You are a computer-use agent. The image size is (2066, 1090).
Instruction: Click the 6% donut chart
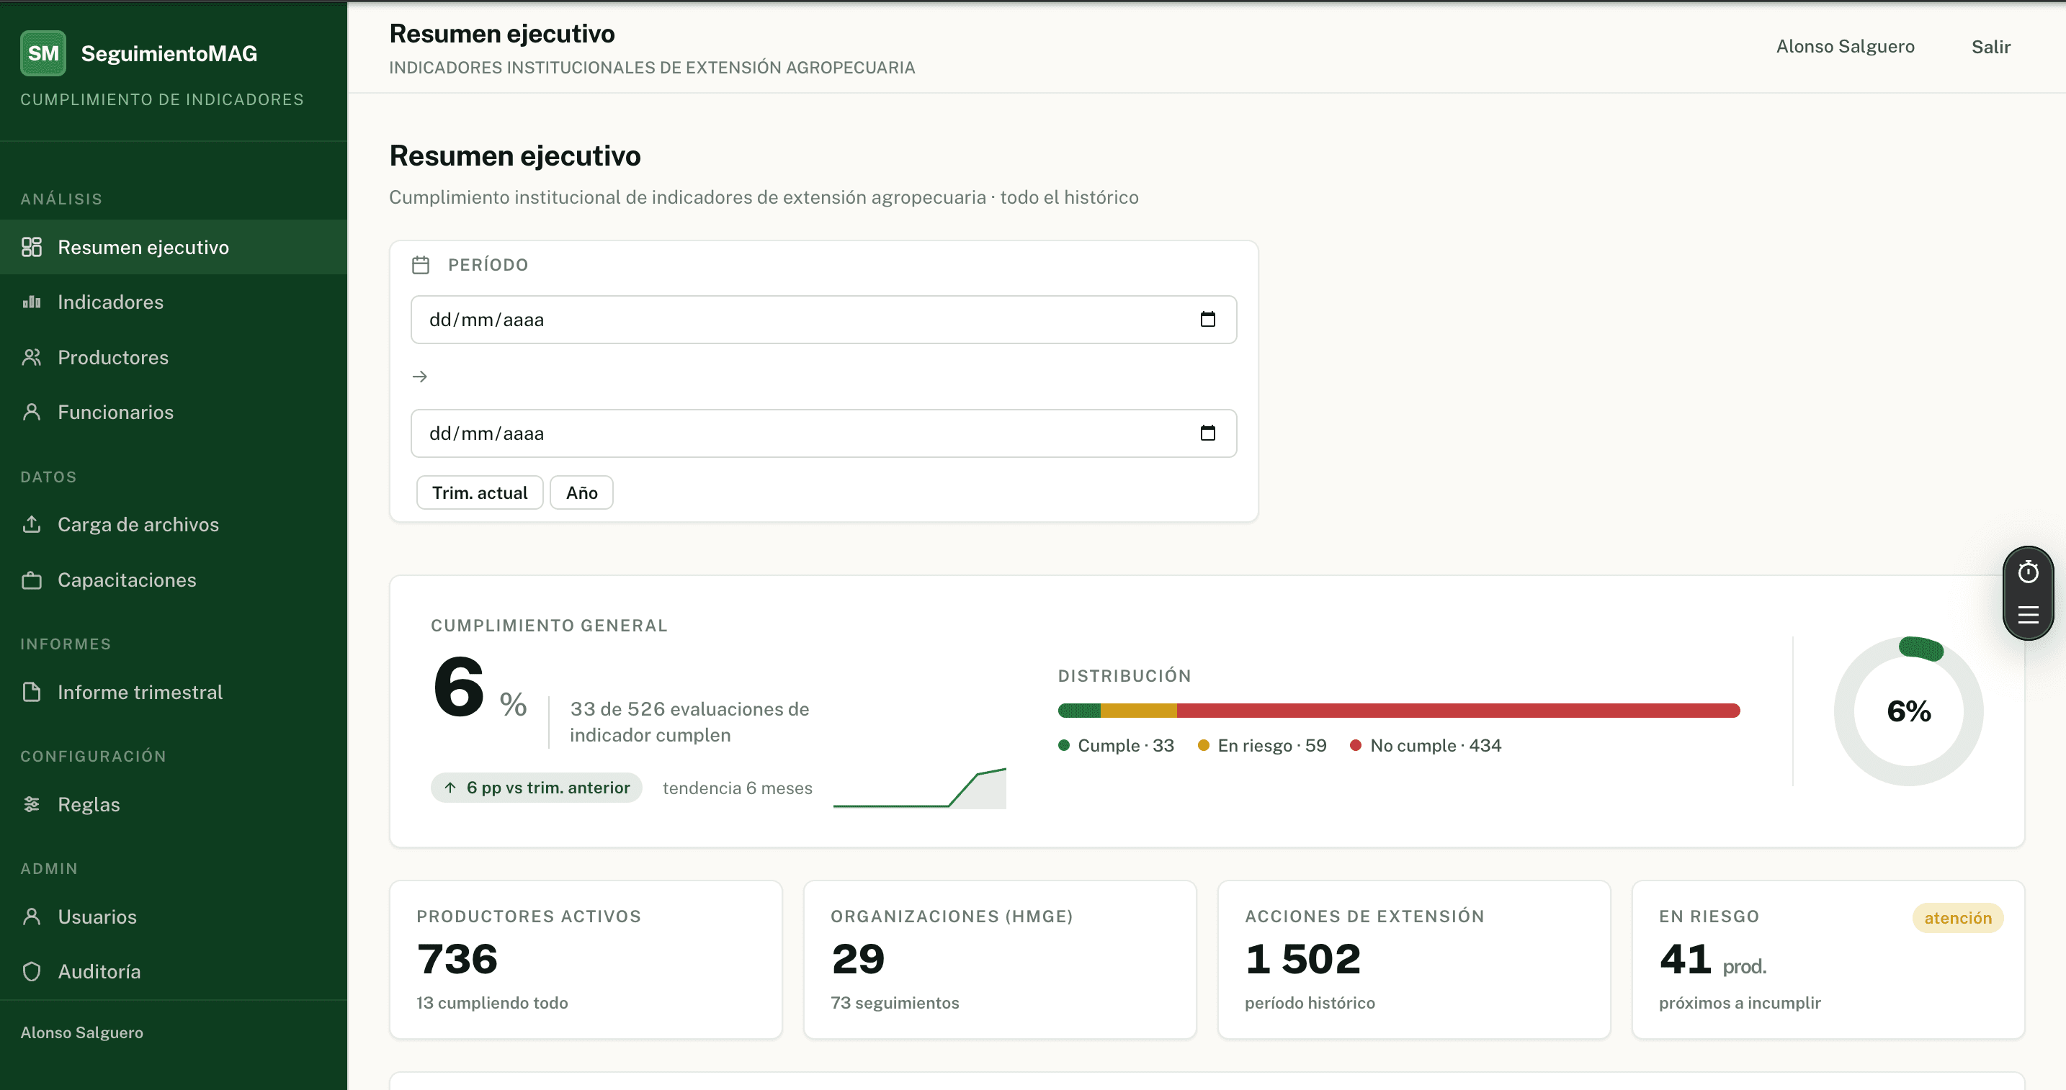coord(1909,711)
